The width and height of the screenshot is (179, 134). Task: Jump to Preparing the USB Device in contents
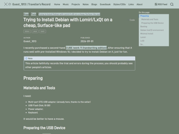(152, 23)
